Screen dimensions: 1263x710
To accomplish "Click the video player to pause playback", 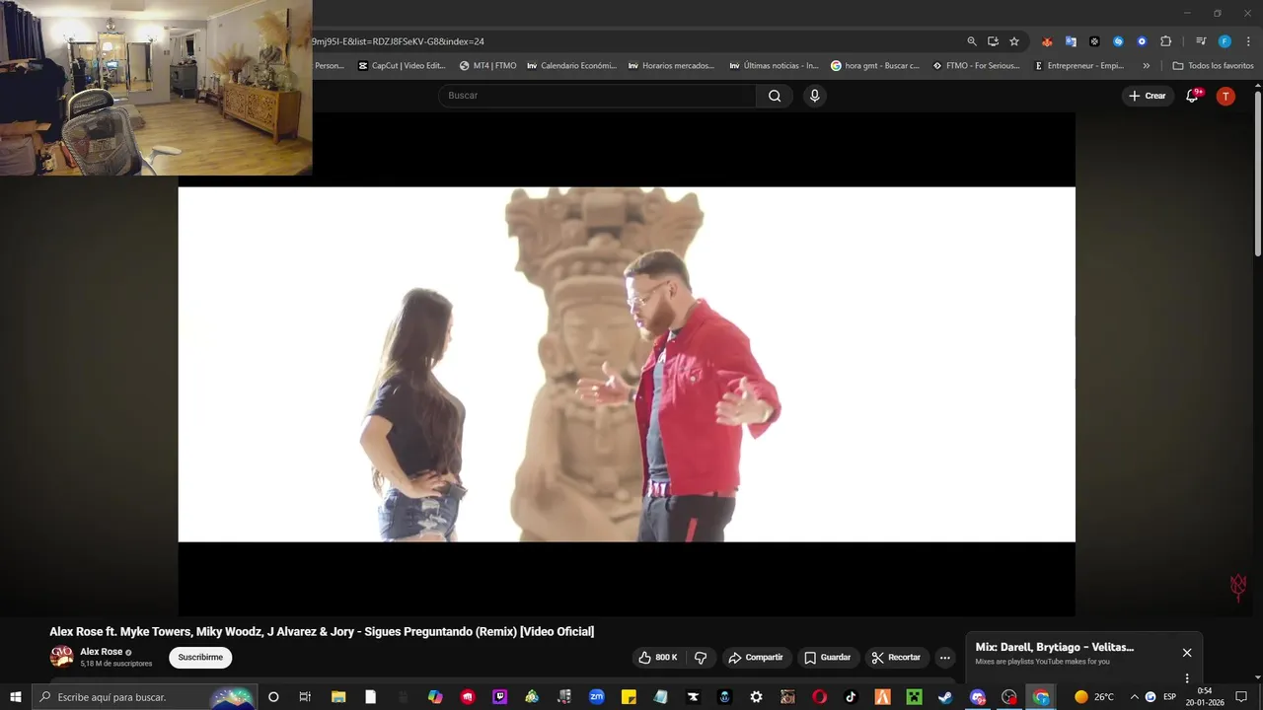I will [627, 364].
